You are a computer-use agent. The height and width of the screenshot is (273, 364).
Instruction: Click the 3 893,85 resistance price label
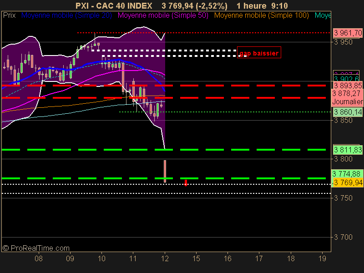click(348, 86)
